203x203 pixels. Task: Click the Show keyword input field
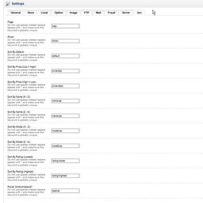point(65,41)
